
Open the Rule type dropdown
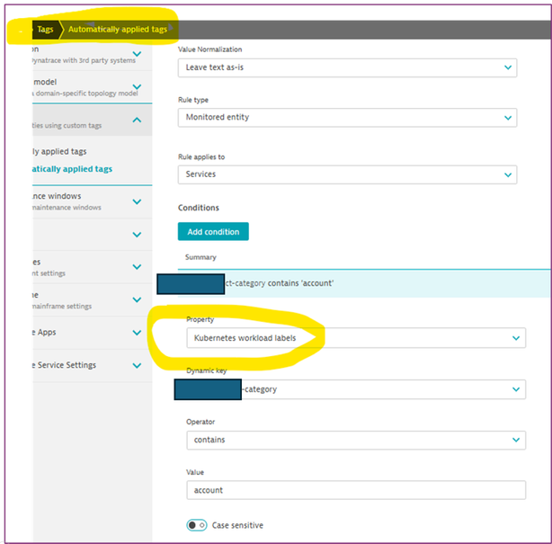pyautogui.click(x=347, y=118)
